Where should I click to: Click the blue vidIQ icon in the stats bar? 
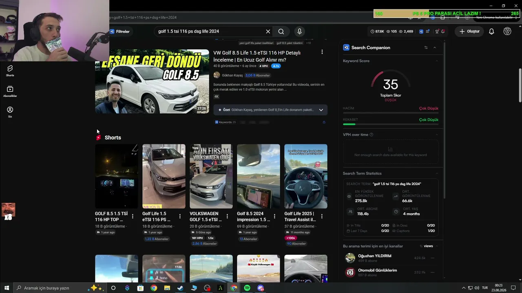[x=421, y=31]
